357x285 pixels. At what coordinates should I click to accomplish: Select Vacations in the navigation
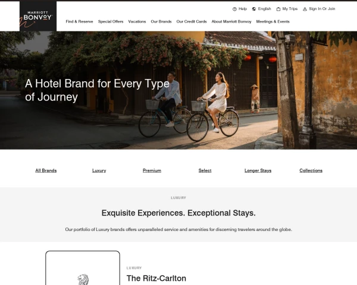(137, 21)
